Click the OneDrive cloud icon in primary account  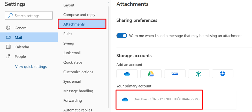coord(125,99)
